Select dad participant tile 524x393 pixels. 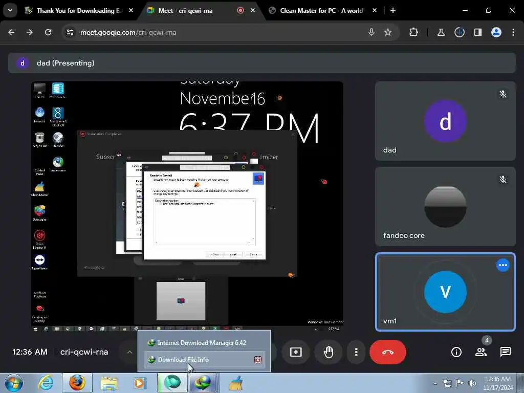[x=445, y=121]
